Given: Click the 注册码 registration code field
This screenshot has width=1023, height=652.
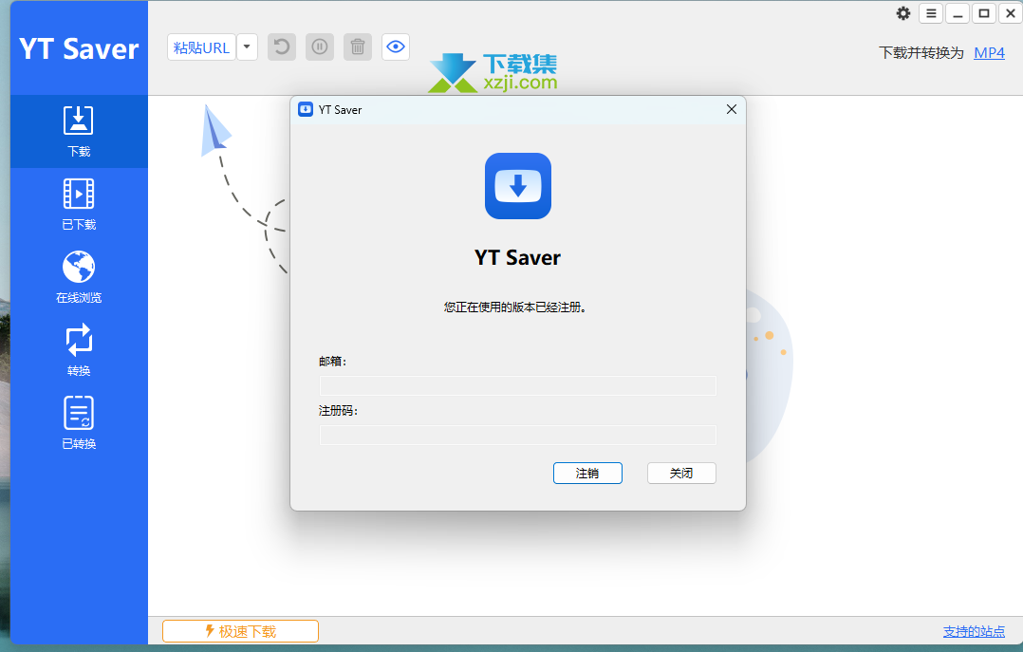Looking at the screenshot, I should (518, 436).
